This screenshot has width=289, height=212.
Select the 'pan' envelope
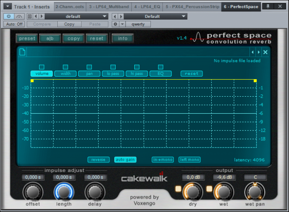[x=89, y=74]
